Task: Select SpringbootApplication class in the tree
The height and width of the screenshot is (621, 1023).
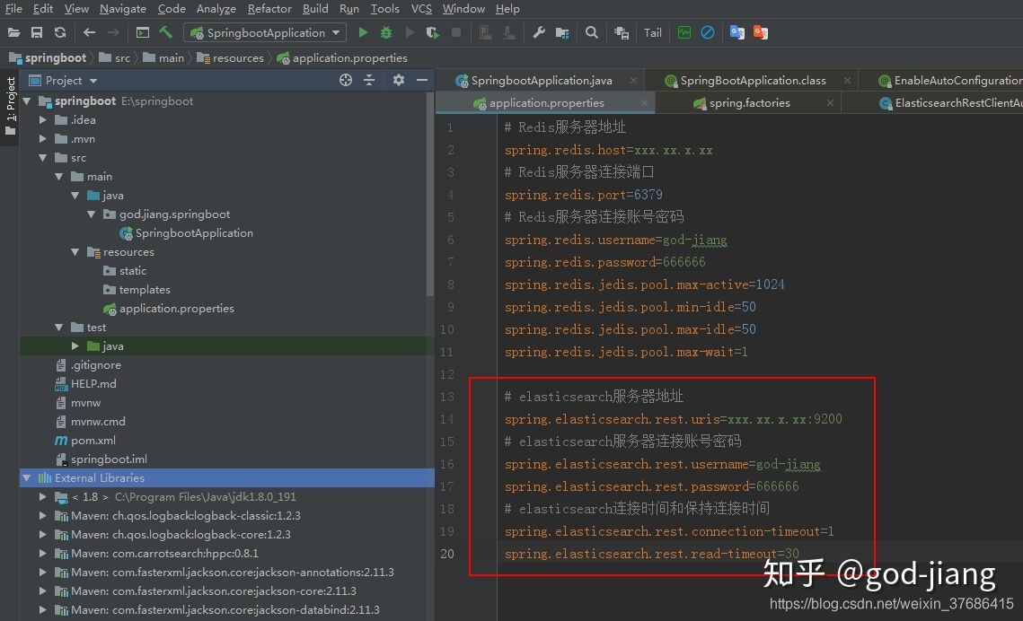Action: [x=194, y=232]
